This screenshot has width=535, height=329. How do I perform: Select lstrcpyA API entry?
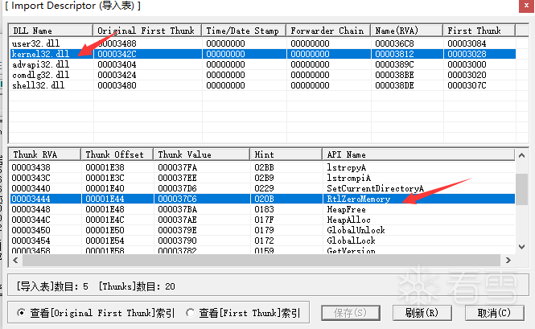[346, 167]
